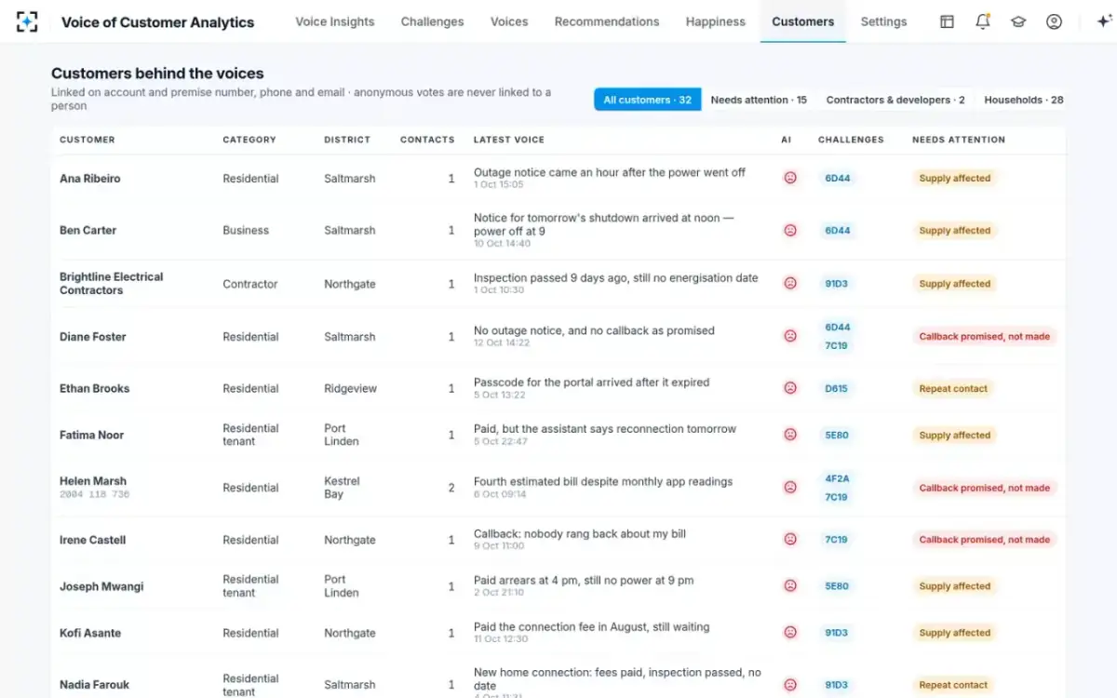Open the Challenges tab

[x=432, y=21]
